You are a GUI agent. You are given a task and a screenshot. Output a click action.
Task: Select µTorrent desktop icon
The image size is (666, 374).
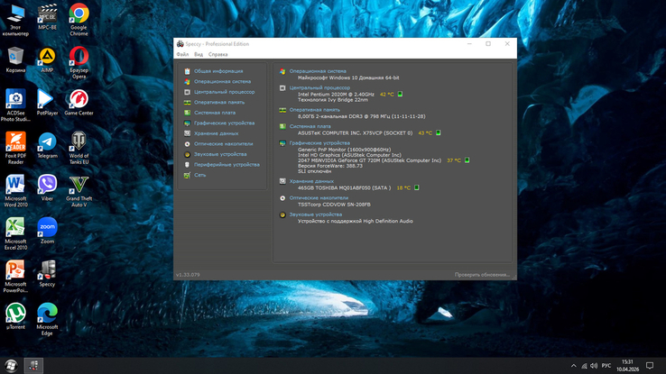point(15,316)
